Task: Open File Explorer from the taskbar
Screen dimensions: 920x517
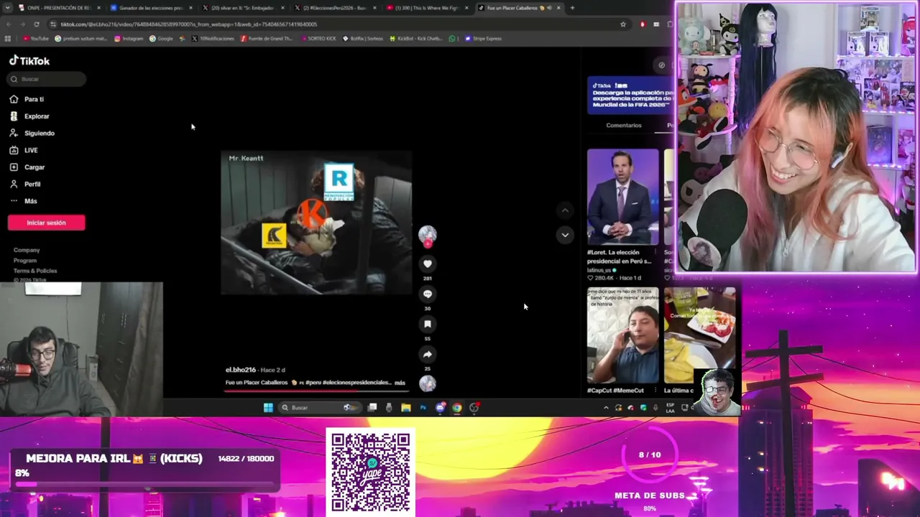Action: [406, 408]
